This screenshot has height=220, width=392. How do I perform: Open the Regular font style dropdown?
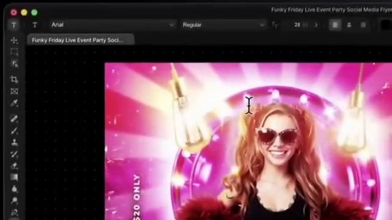click(223, 25)
